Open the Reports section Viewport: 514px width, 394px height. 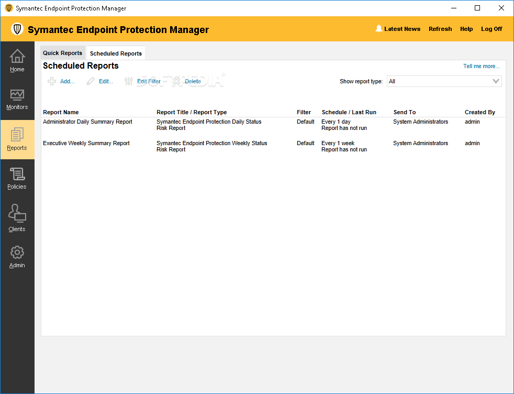click(x=17, y=140)
